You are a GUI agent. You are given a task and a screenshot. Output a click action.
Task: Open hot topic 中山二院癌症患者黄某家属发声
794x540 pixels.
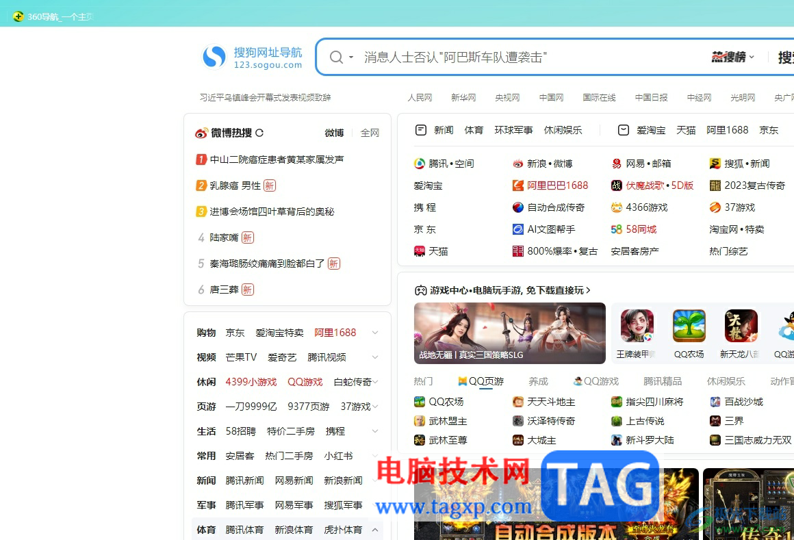coord(277,159)
